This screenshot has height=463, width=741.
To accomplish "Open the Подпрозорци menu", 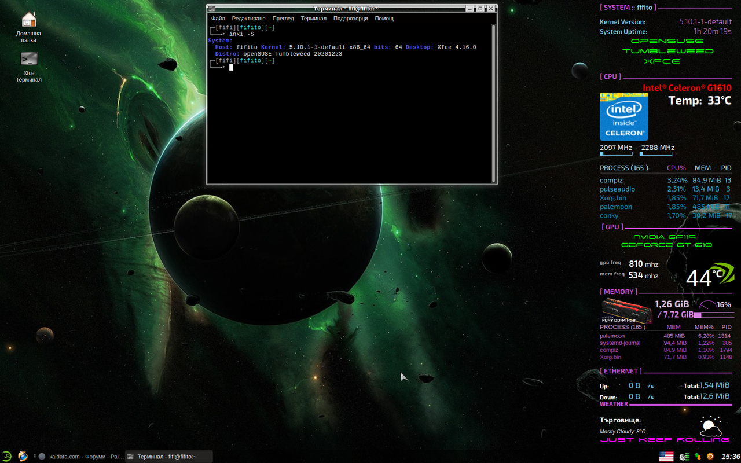I will click(x=350, y=19).
